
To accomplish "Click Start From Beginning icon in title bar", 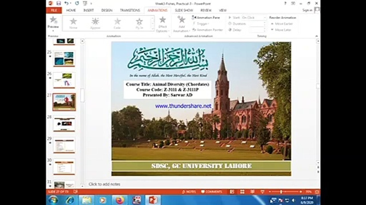I will pos(85,3).
